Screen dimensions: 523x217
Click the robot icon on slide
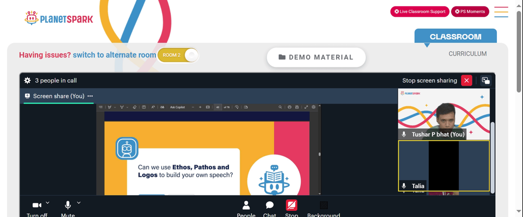click(x=127, y=148)
